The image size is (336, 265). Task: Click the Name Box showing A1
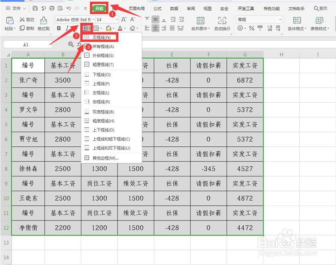[28, 45]
